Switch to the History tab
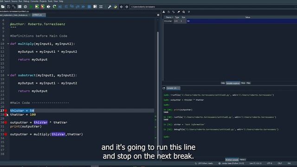 point(243,160)
